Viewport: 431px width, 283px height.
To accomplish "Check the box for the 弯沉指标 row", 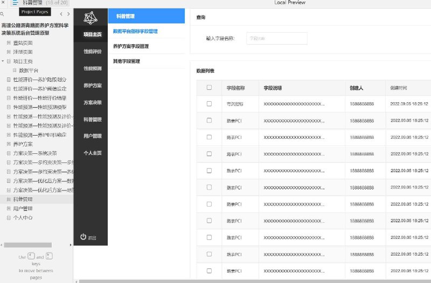I will [209, 104].
